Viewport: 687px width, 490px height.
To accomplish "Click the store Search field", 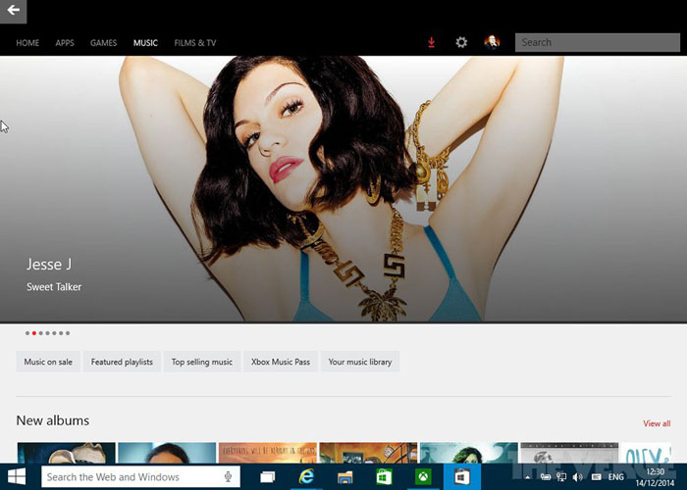I will coord(597,42).
